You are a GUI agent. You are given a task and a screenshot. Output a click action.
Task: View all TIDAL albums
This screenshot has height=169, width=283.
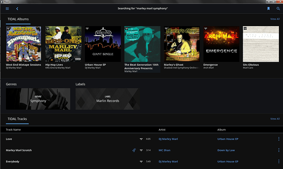click(275, 19)
